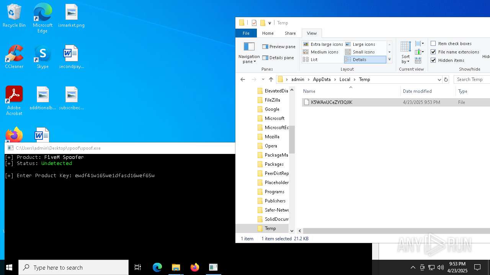Open Customize Quick Access Toolbar dropdown
The height and width of the screenshot is (275, 490).
269,23
